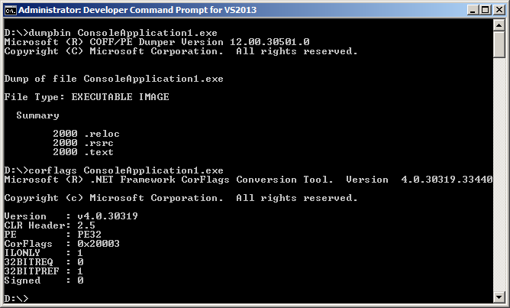Click the 'CLR Header: 2.5' line
The image size is (510, 308).
[49, 225]
